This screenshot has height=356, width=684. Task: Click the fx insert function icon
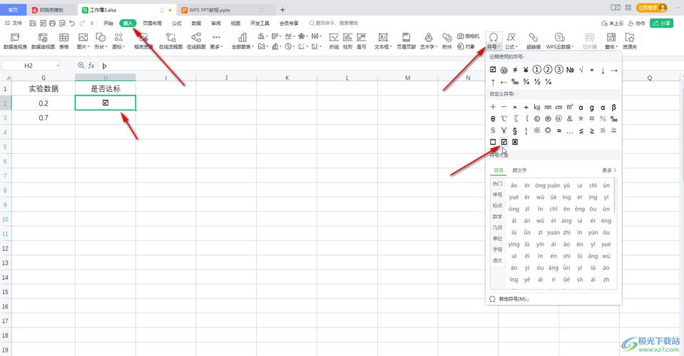(91, 66)
